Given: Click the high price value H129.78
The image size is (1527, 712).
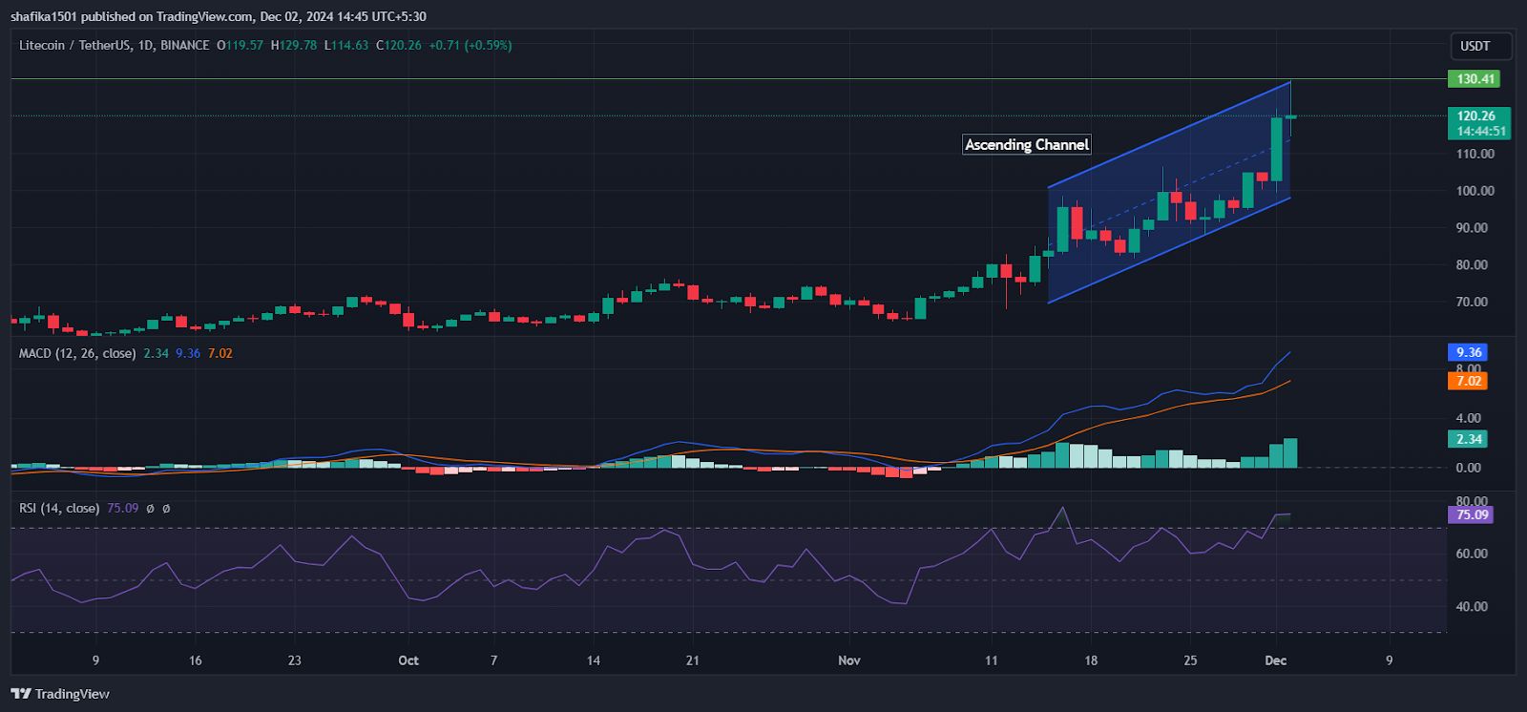Looking at the screenshot, I should pyautogui.click(x=294, y=45).
